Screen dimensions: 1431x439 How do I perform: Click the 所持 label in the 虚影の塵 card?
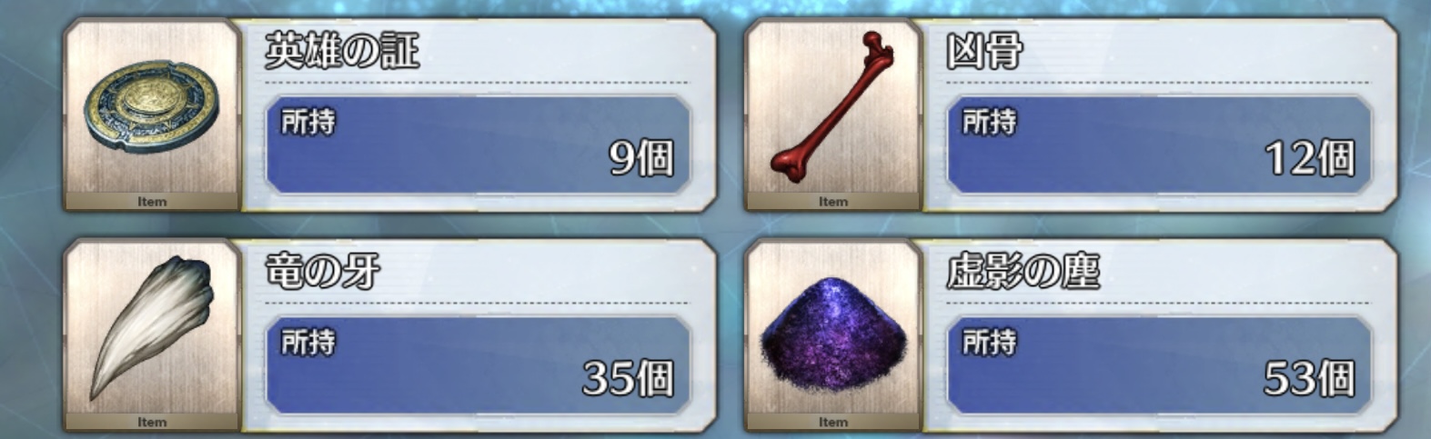tap(989, 342)
